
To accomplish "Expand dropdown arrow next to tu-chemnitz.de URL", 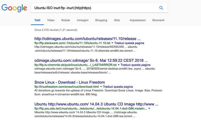I will click(119, 65).
